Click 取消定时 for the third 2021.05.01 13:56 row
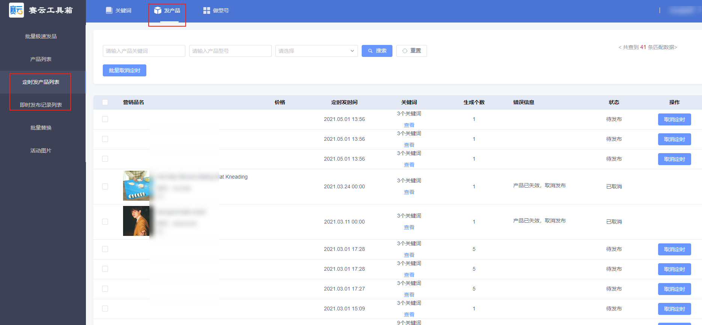This screenshot has height=325, width=702. click(675, 159)
